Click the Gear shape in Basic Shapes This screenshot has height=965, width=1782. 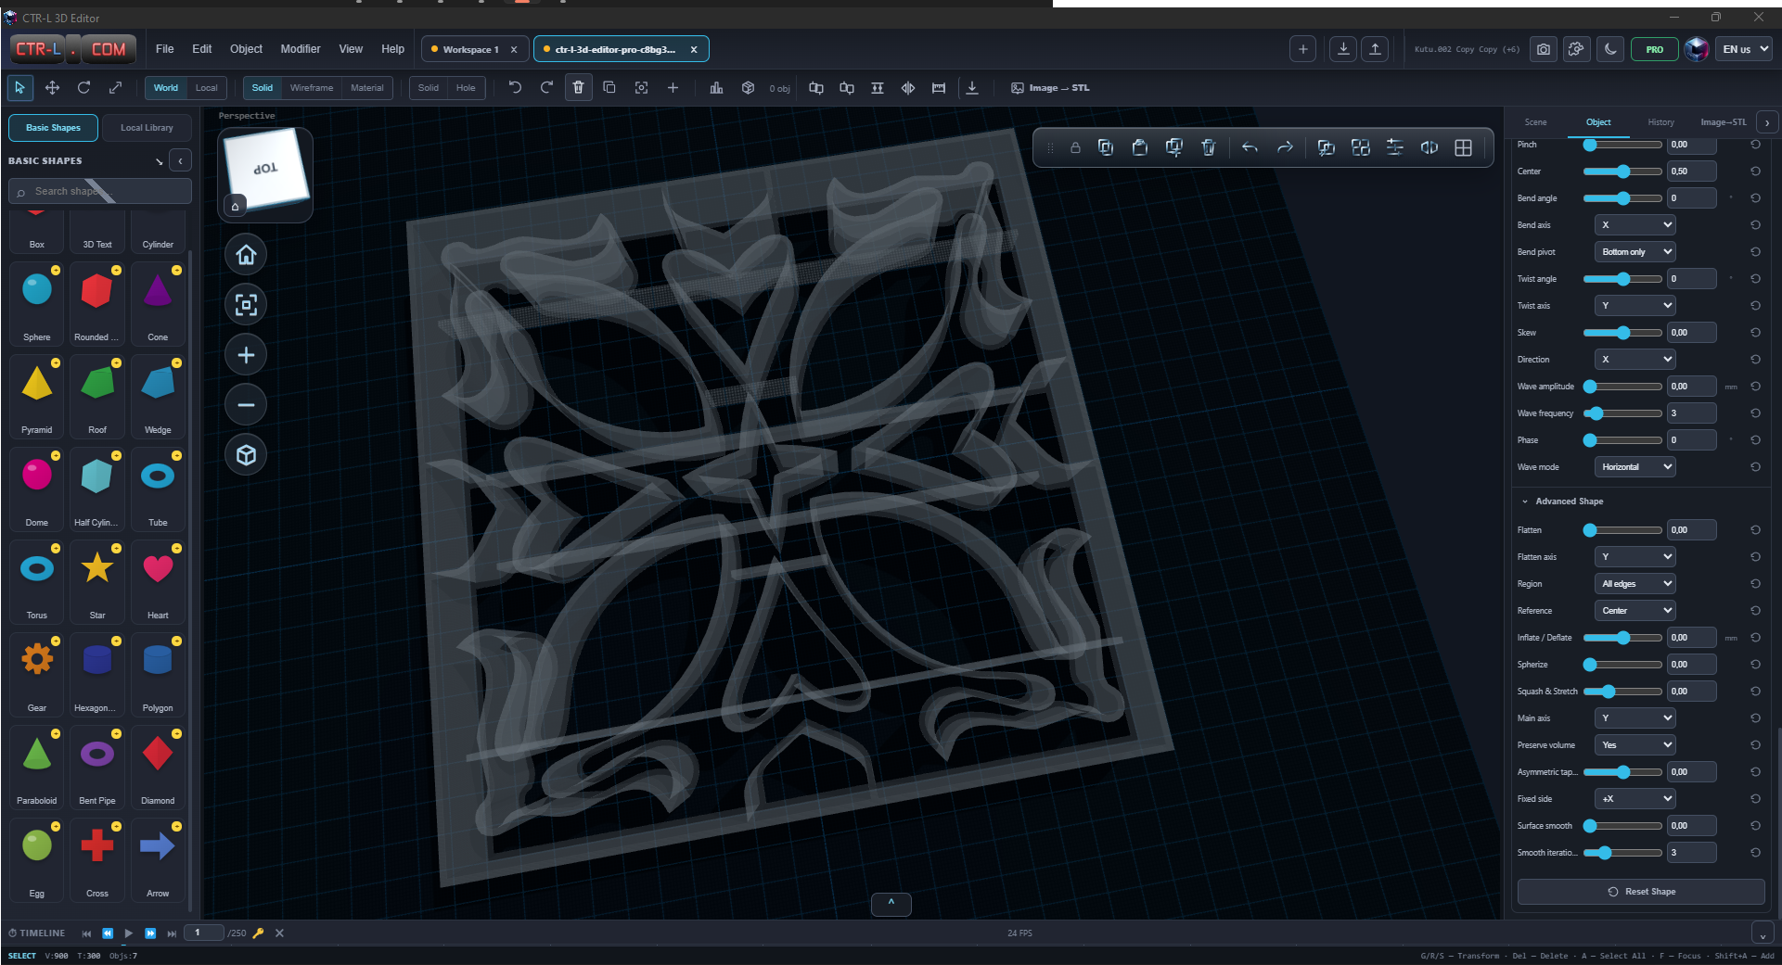[x=37, y=675]
